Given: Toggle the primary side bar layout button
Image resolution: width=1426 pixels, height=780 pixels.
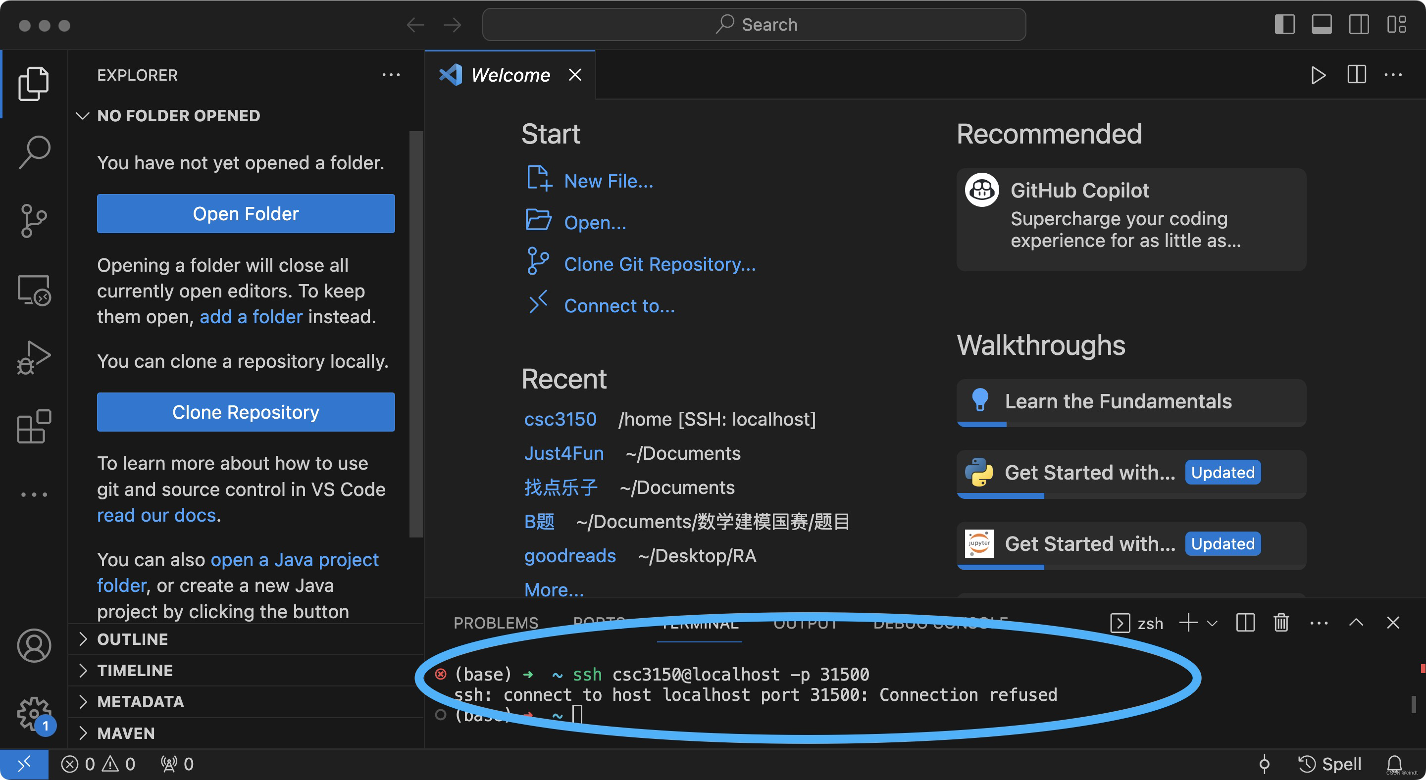Looking at the screenshot, I should (x=1284, y=25).
